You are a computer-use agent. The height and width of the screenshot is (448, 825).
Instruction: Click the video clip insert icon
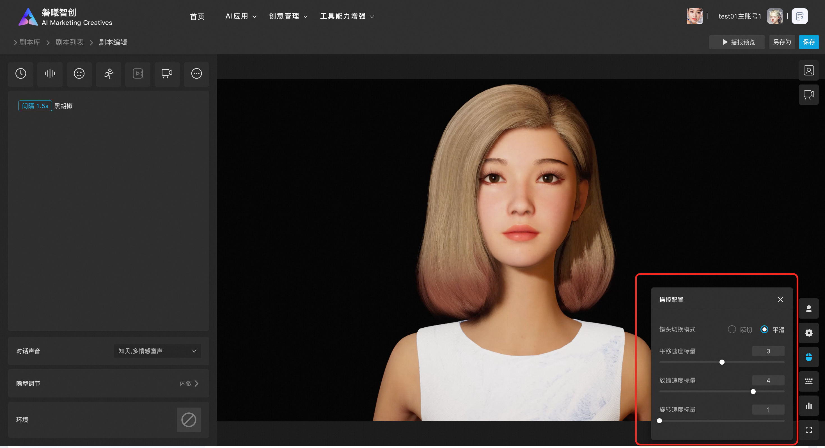point(138,74)
